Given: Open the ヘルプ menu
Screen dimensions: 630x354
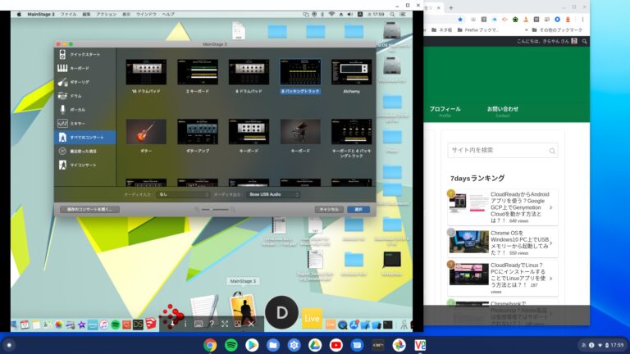Looking at the screenshot, I should [x=168, y=15].
